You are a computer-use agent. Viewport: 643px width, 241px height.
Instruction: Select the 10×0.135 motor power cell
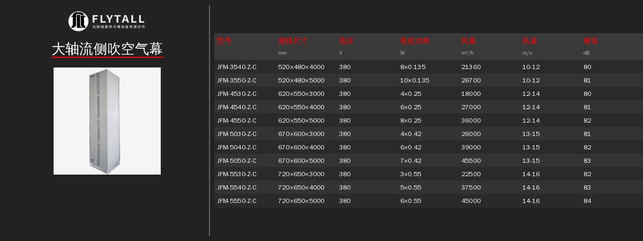[415, 80]
